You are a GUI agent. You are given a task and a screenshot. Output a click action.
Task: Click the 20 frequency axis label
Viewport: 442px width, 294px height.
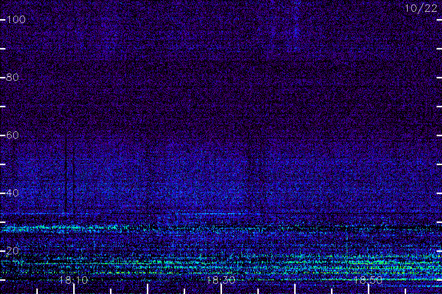pyautogui.click(x=12, y=251)
